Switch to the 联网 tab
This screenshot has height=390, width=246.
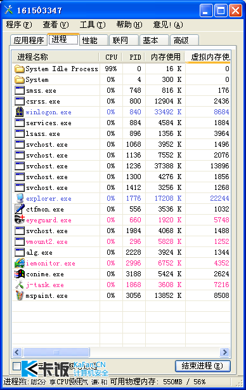pos(124,40)
